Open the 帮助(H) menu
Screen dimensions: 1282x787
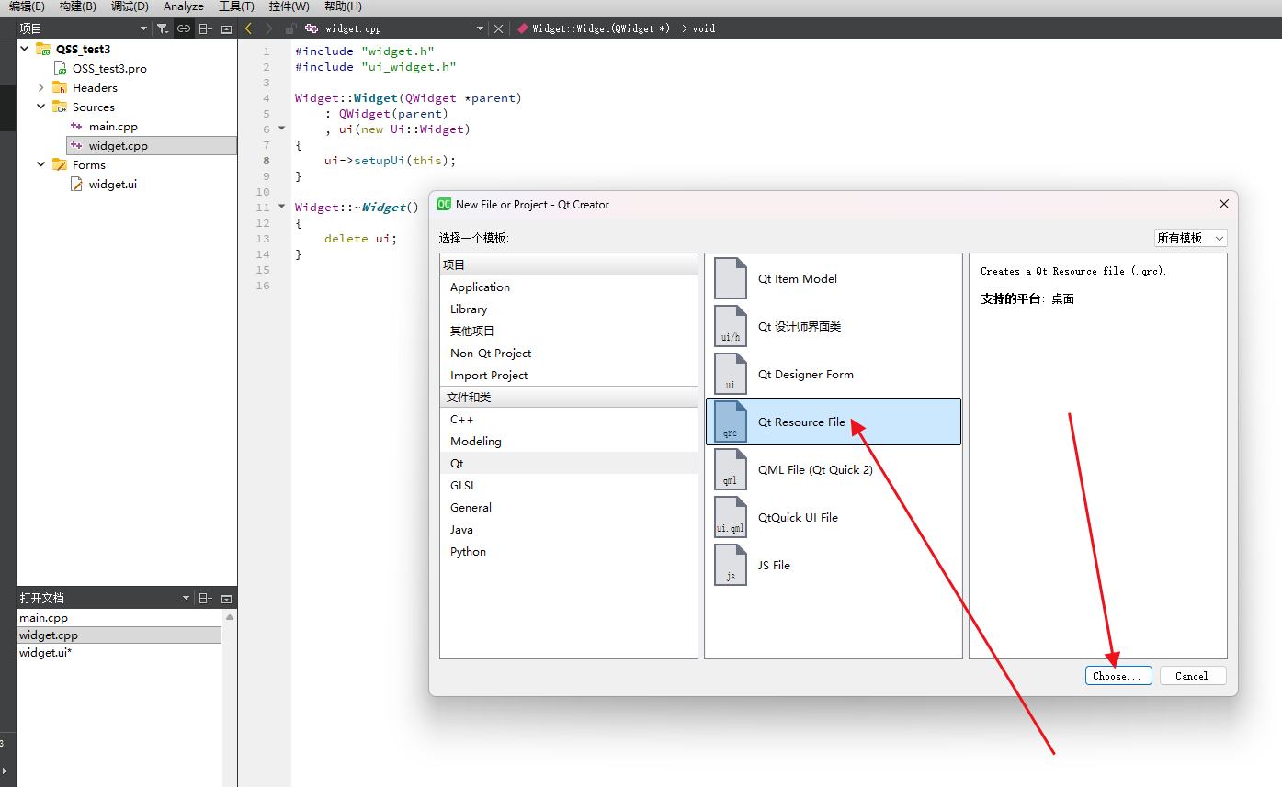(343, 6)
